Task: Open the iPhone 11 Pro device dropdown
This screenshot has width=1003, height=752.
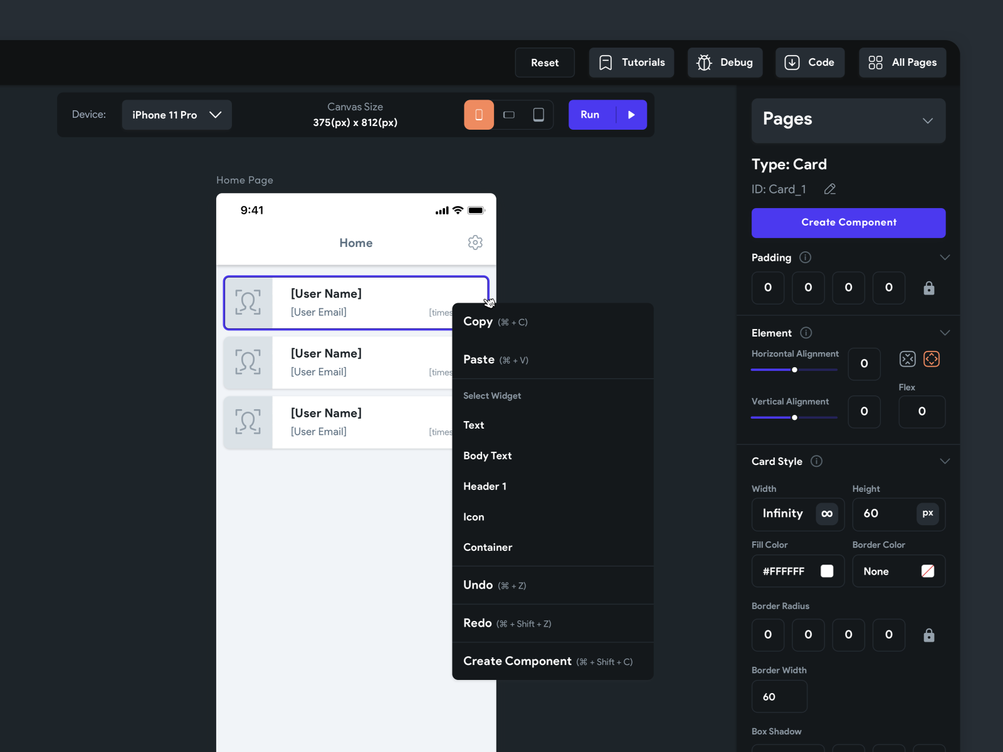Action: click(177, 115)
